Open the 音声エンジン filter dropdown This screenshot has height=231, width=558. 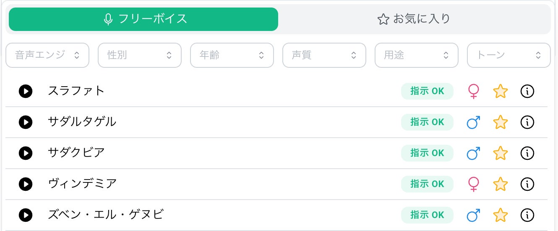47,55
